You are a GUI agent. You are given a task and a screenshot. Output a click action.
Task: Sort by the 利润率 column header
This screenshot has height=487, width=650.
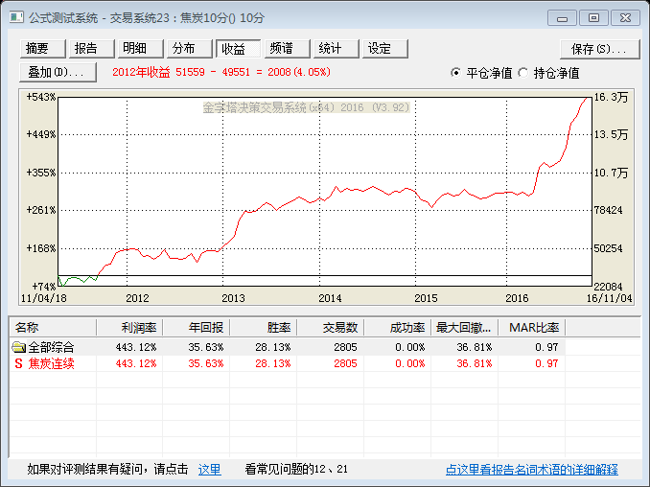[x=129, y=328]
